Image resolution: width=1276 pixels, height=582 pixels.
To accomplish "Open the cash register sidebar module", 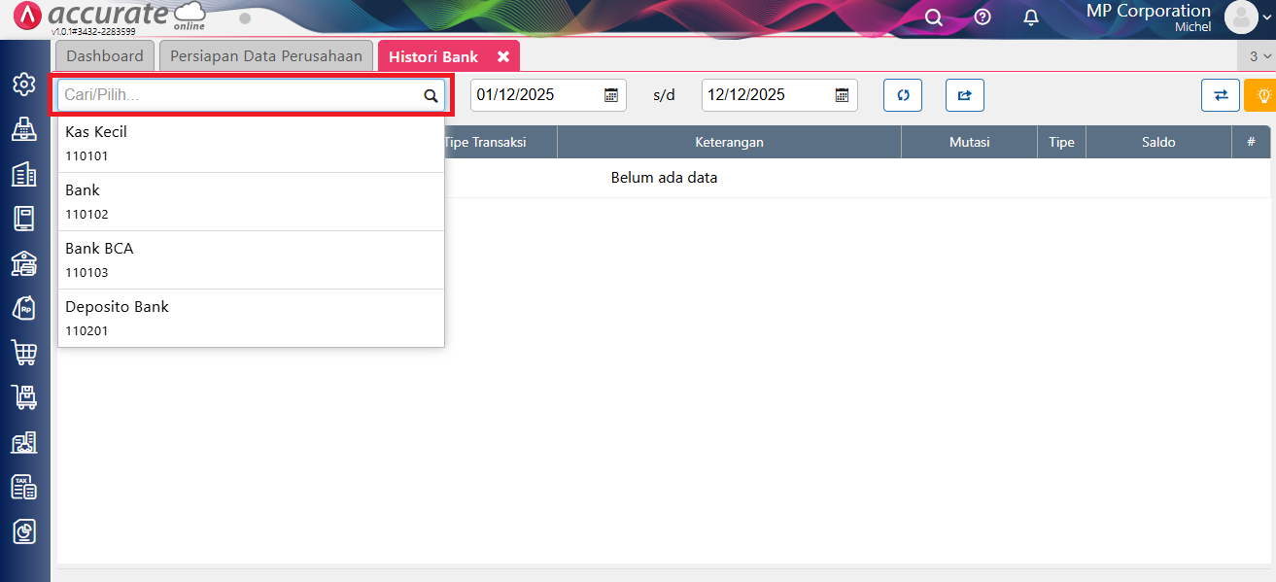I will 23,129.
